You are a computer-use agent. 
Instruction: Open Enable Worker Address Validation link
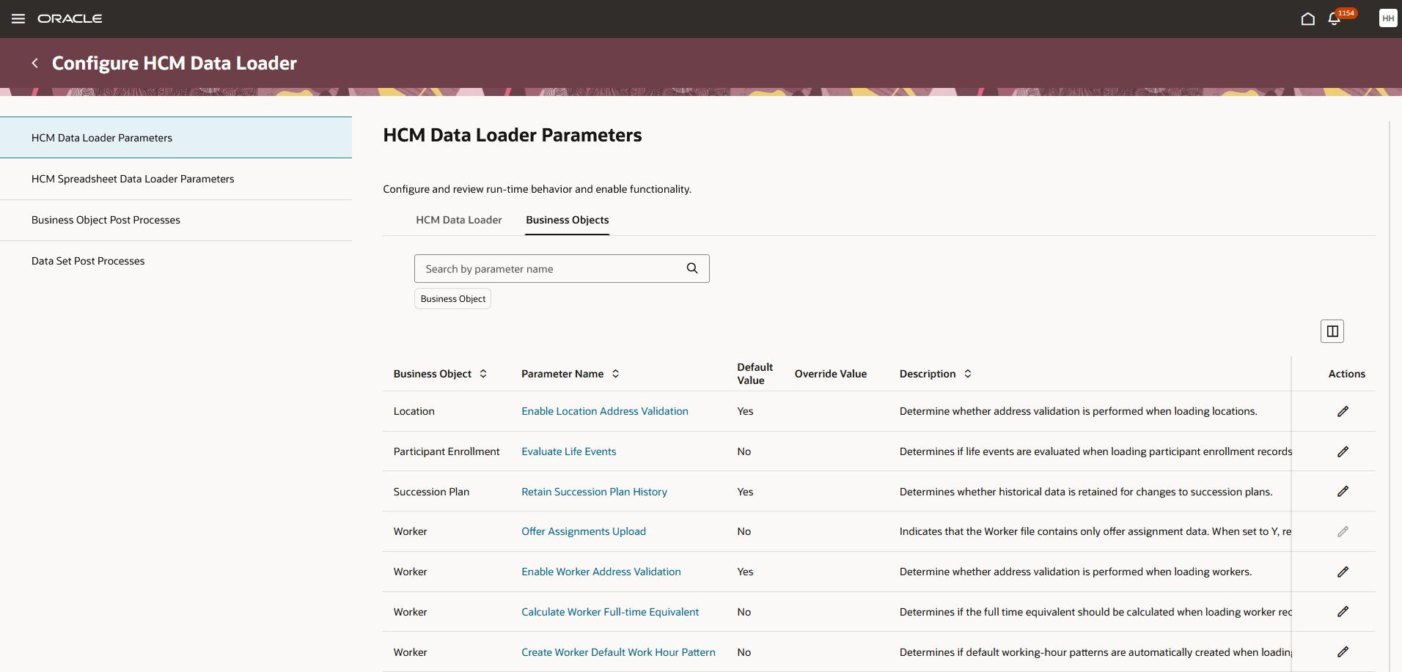point(601,572)
